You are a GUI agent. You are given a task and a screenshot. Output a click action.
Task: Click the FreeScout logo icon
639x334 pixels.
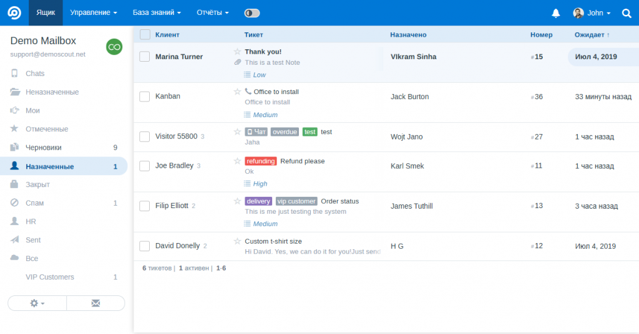[14, 12]
